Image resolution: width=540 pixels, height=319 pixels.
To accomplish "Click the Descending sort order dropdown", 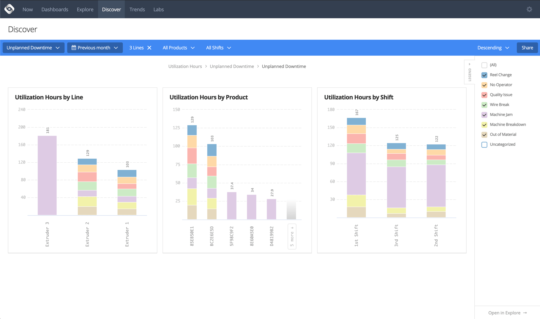I will [494, 48].
